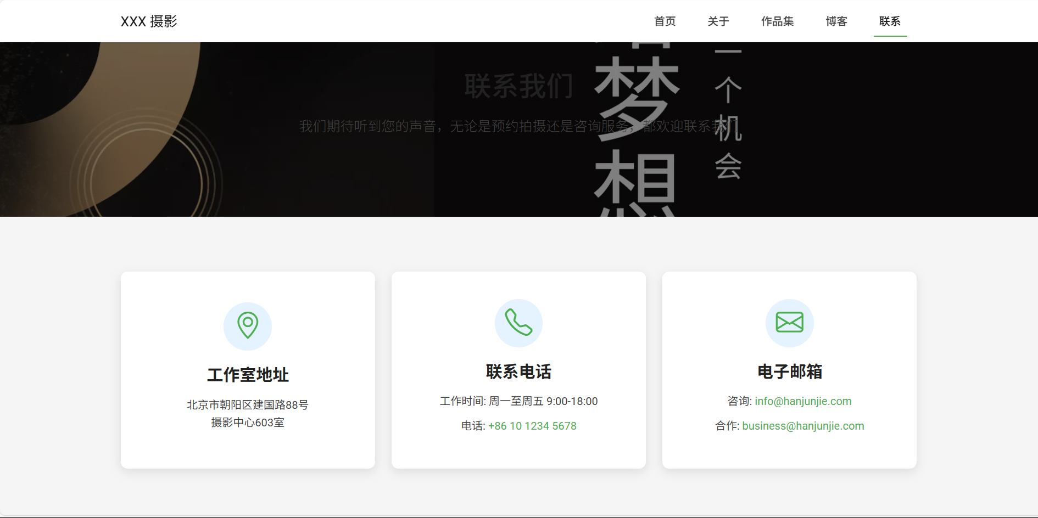Click the location pin icon
The width and height of the screenshot is (1038, 518).
click(x=248, y=326)
